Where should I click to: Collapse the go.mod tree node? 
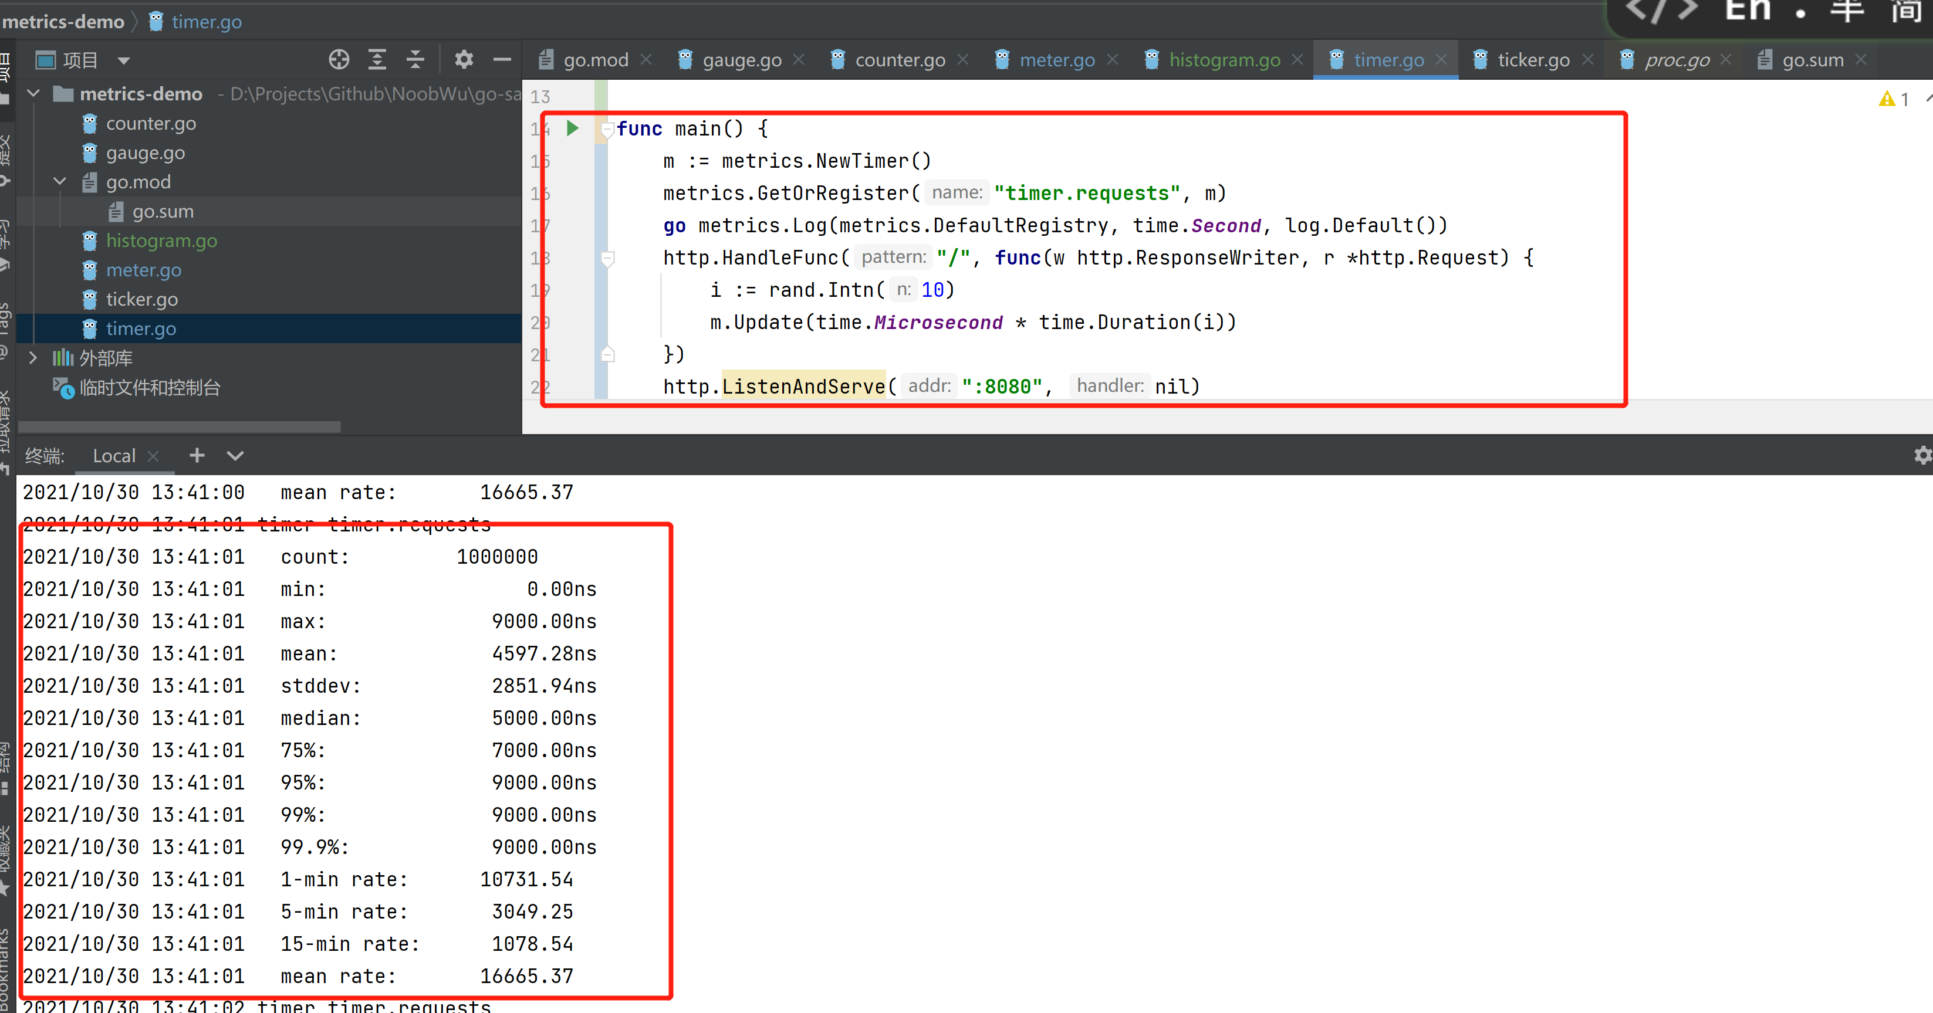[x=60, y=181]
